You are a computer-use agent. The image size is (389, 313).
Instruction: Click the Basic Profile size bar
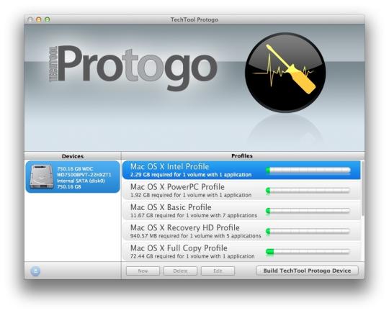coord(308,211)
